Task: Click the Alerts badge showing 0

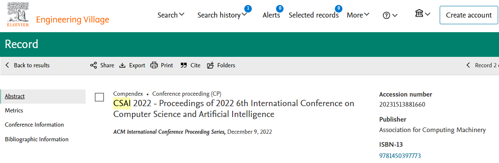Action: (280, 9)
